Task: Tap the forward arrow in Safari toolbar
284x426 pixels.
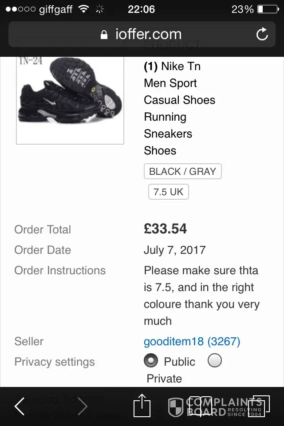Action: click(x=83, y=406)
